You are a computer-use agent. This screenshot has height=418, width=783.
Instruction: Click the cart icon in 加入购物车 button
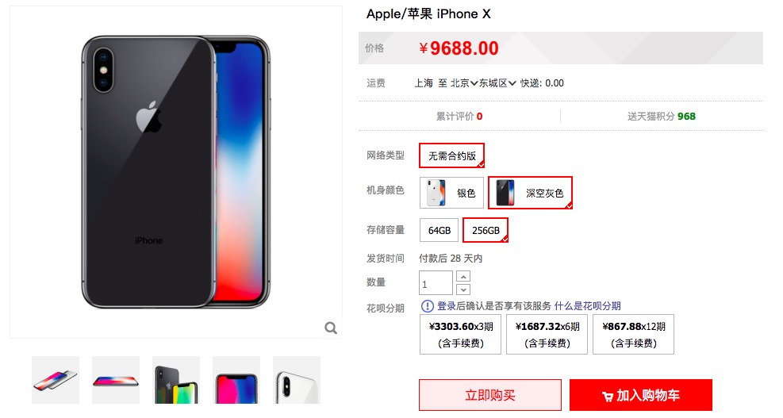[x=607, y=397]
